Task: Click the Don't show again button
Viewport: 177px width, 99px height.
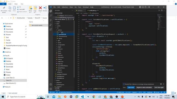Action: pos(159,87)
